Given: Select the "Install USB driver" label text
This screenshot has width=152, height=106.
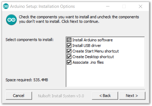Looking at the screenshot, I should pos(87,46).
